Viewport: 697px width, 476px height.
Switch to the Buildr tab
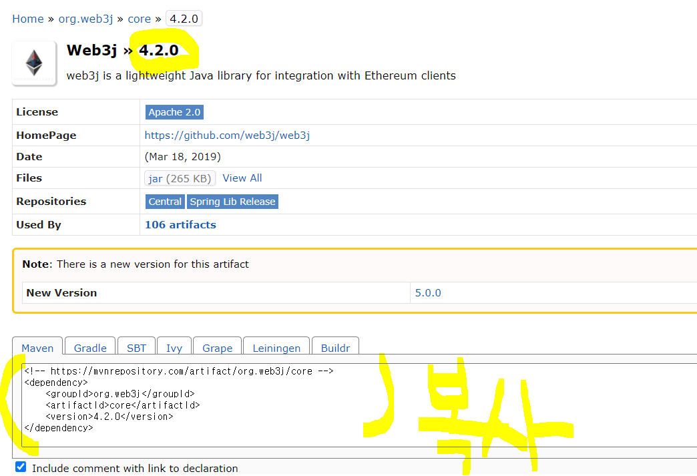pyautogui.click(x=336, y=348)
